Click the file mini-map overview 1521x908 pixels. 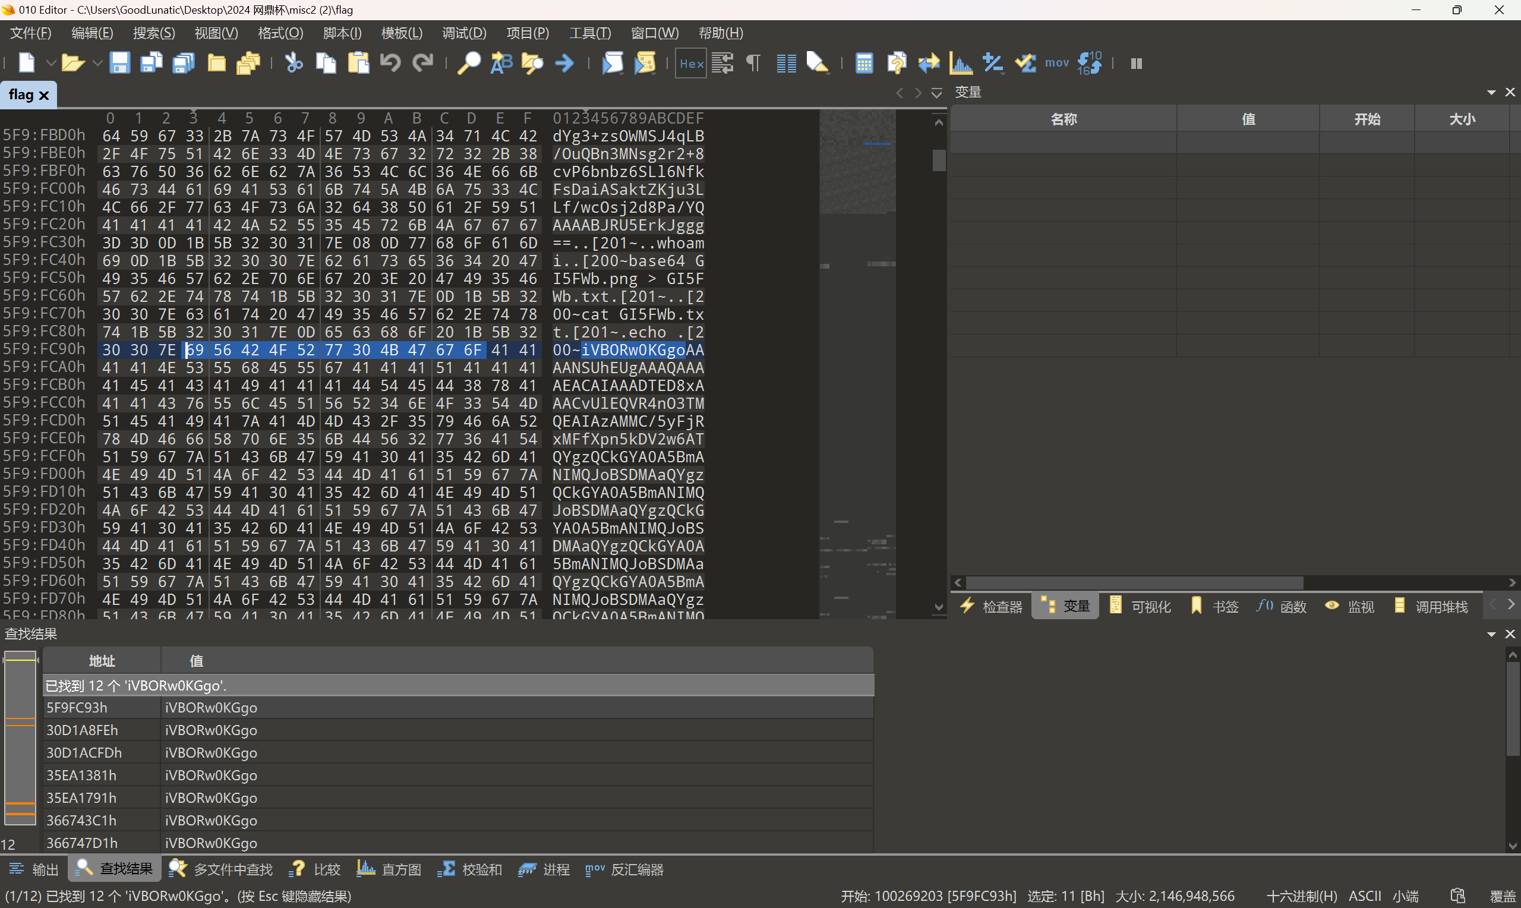pos(857,364)
